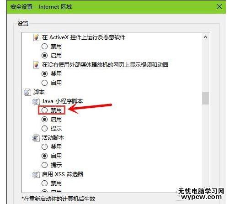Screen dimensions: 229x204
Task: Click the scroll up arrow of settings list
Action: pos(205,37)
